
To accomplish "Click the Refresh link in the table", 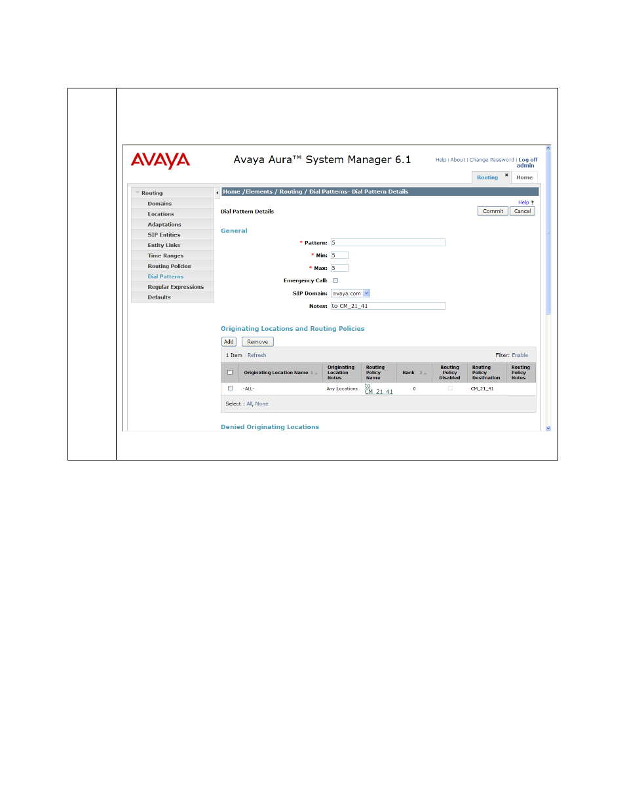I will [257, 356].
